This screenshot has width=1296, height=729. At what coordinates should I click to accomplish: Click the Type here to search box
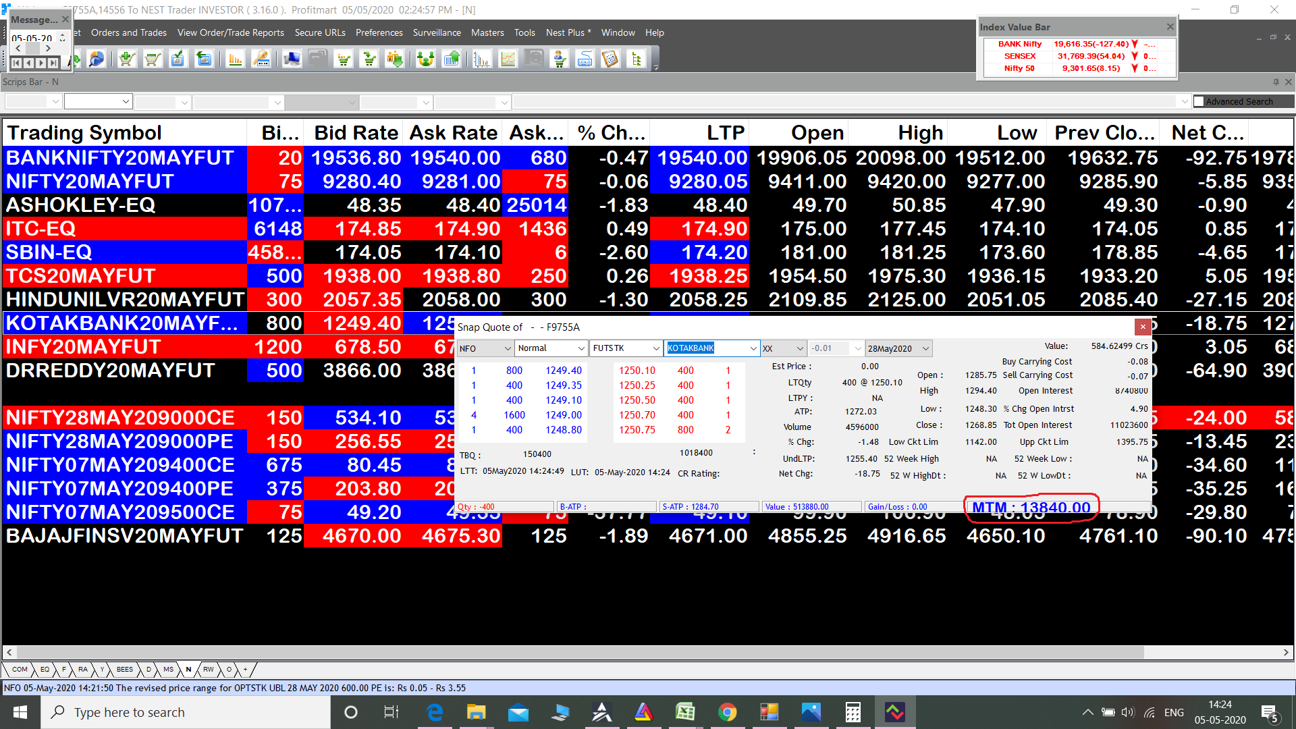click(186, 712)
